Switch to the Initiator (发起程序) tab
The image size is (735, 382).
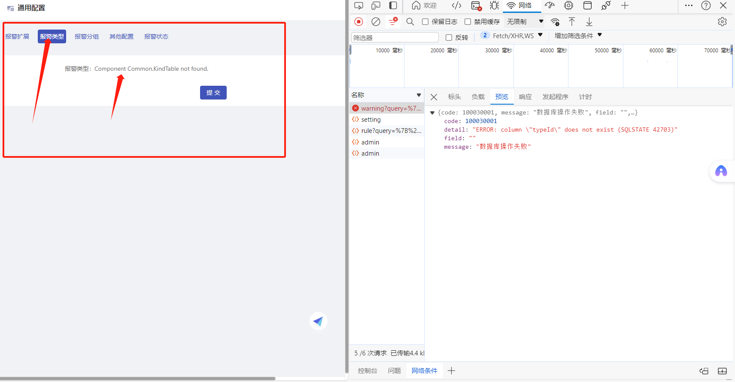[x=555, y=97]
